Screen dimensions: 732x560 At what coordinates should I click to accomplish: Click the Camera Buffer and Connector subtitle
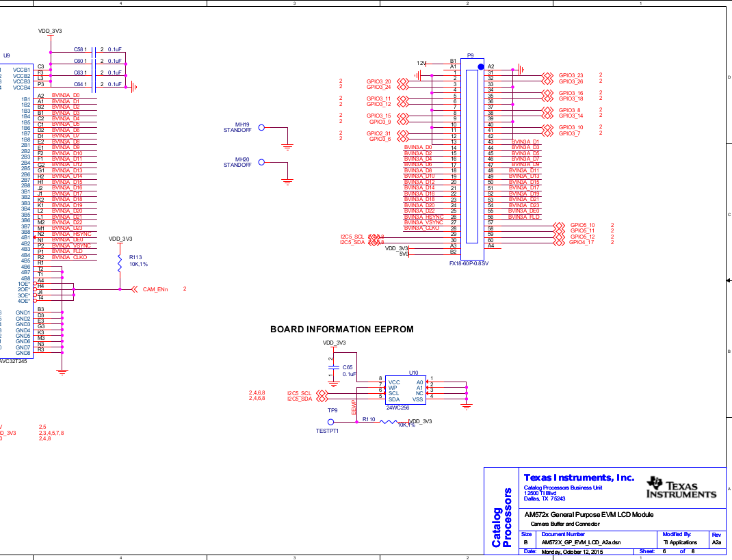(565, 524)
